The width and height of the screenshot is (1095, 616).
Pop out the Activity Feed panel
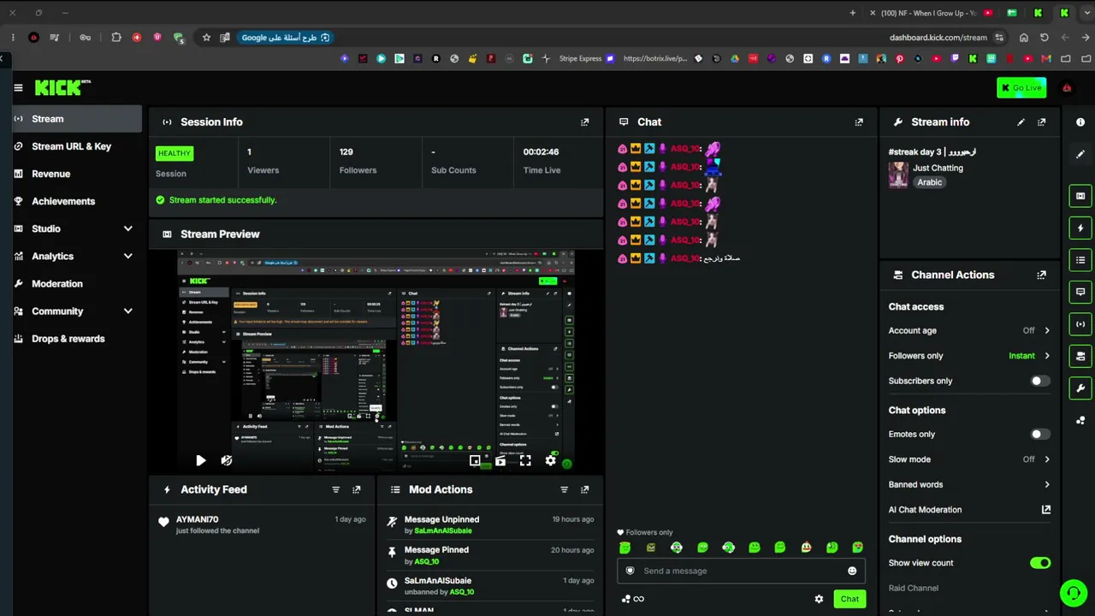coord(357,490)
